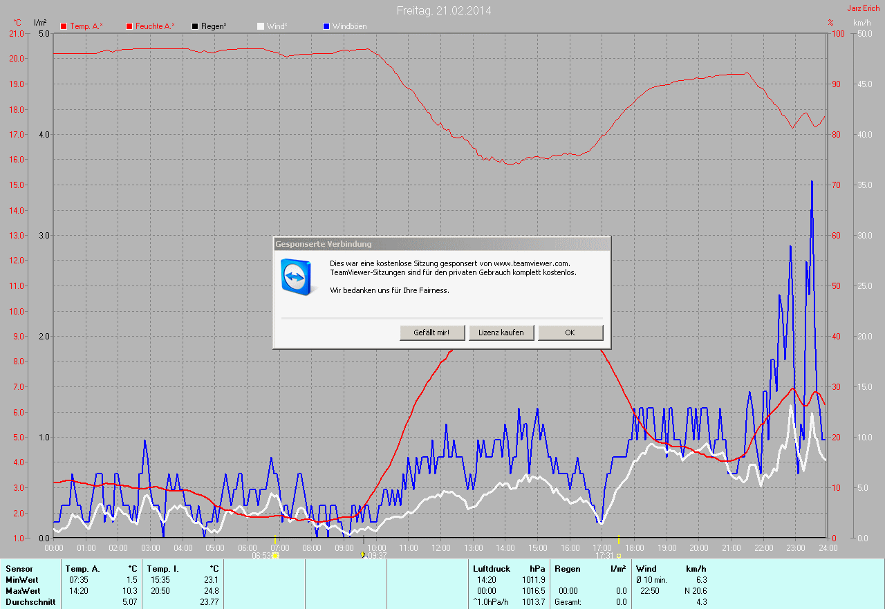Click the outdoor maximum value '10.3'
The width and height of the screenshot is (885, 609).
(x=130, y=591)
